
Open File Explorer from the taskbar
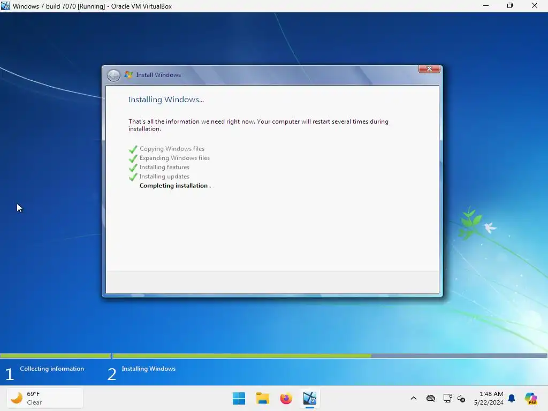pos(262,398)
